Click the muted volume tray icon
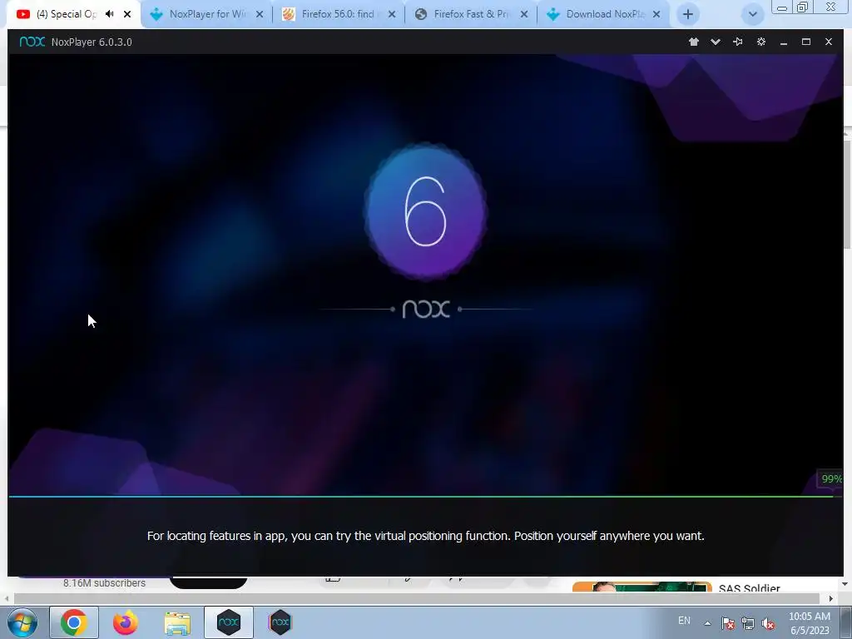The height and width of the screenshot is (639, 852). pyautogui.click(x=768, y=623)
